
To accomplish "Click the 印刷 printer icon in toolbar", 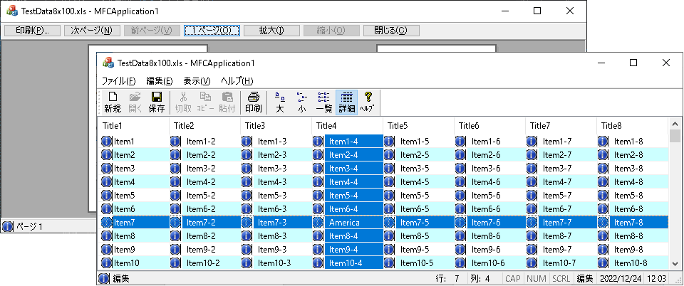I will [254, 102].
